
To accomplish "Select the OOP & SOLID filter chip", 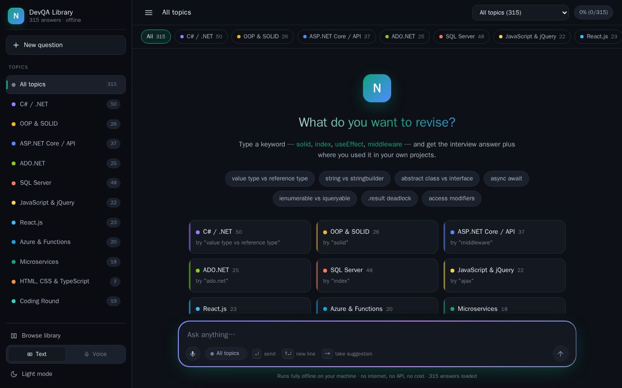I will click(x=262, y=36).
